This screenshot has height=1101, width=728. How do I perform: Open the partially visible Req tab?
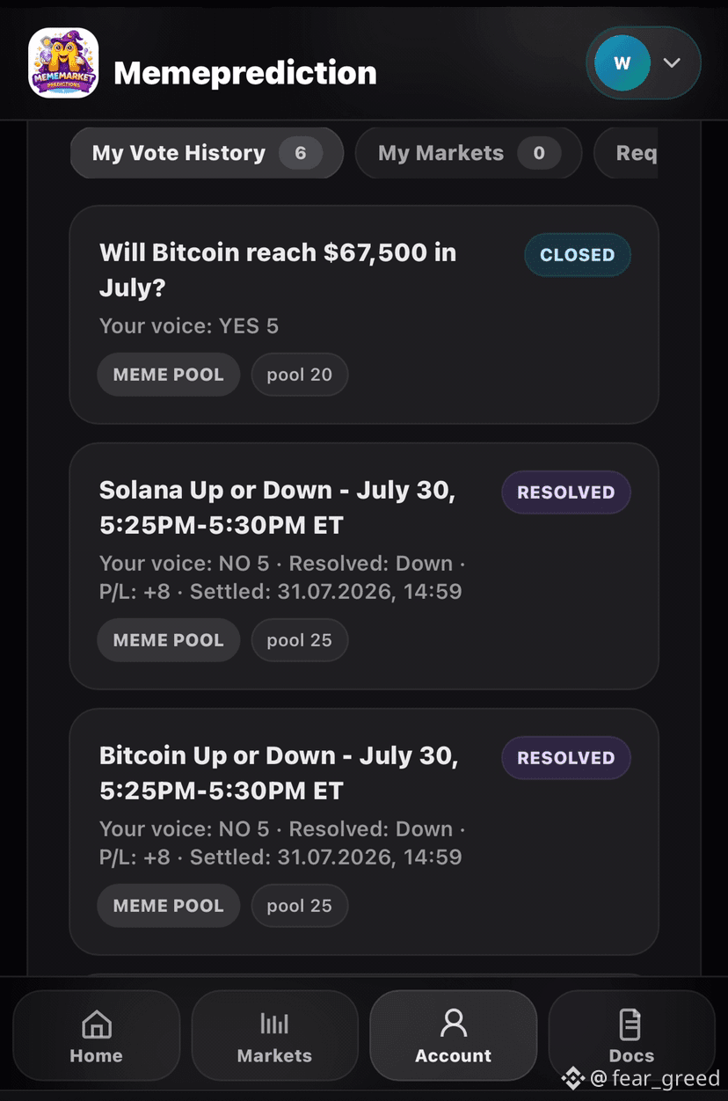626,153
